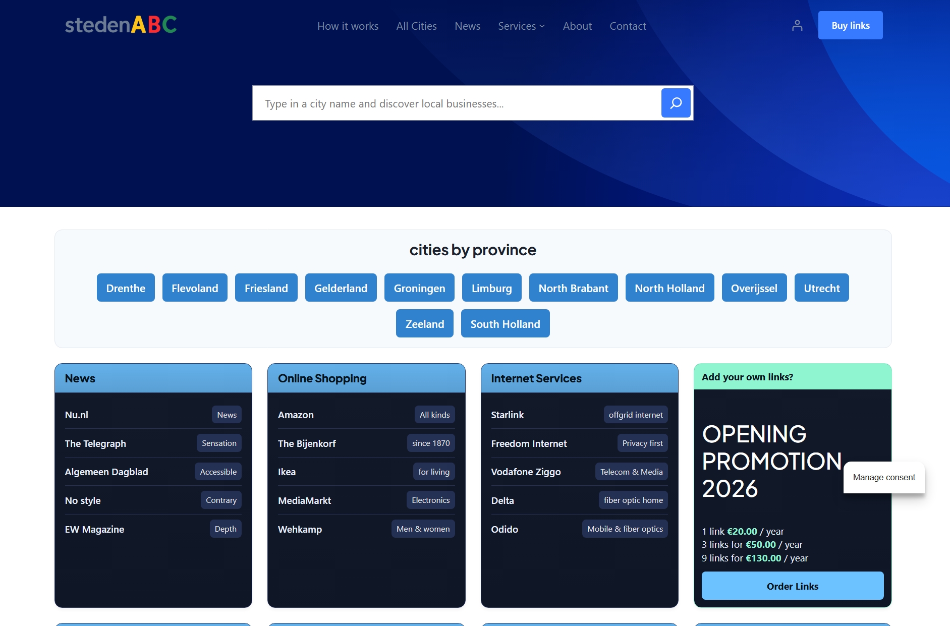Open the Freedom Internet link
The image size is (950, 626).
[529, 443]
